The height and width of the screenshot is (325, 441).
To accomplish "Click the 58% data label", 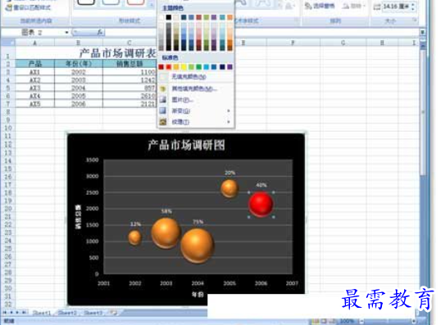I will tap(166, 211).
